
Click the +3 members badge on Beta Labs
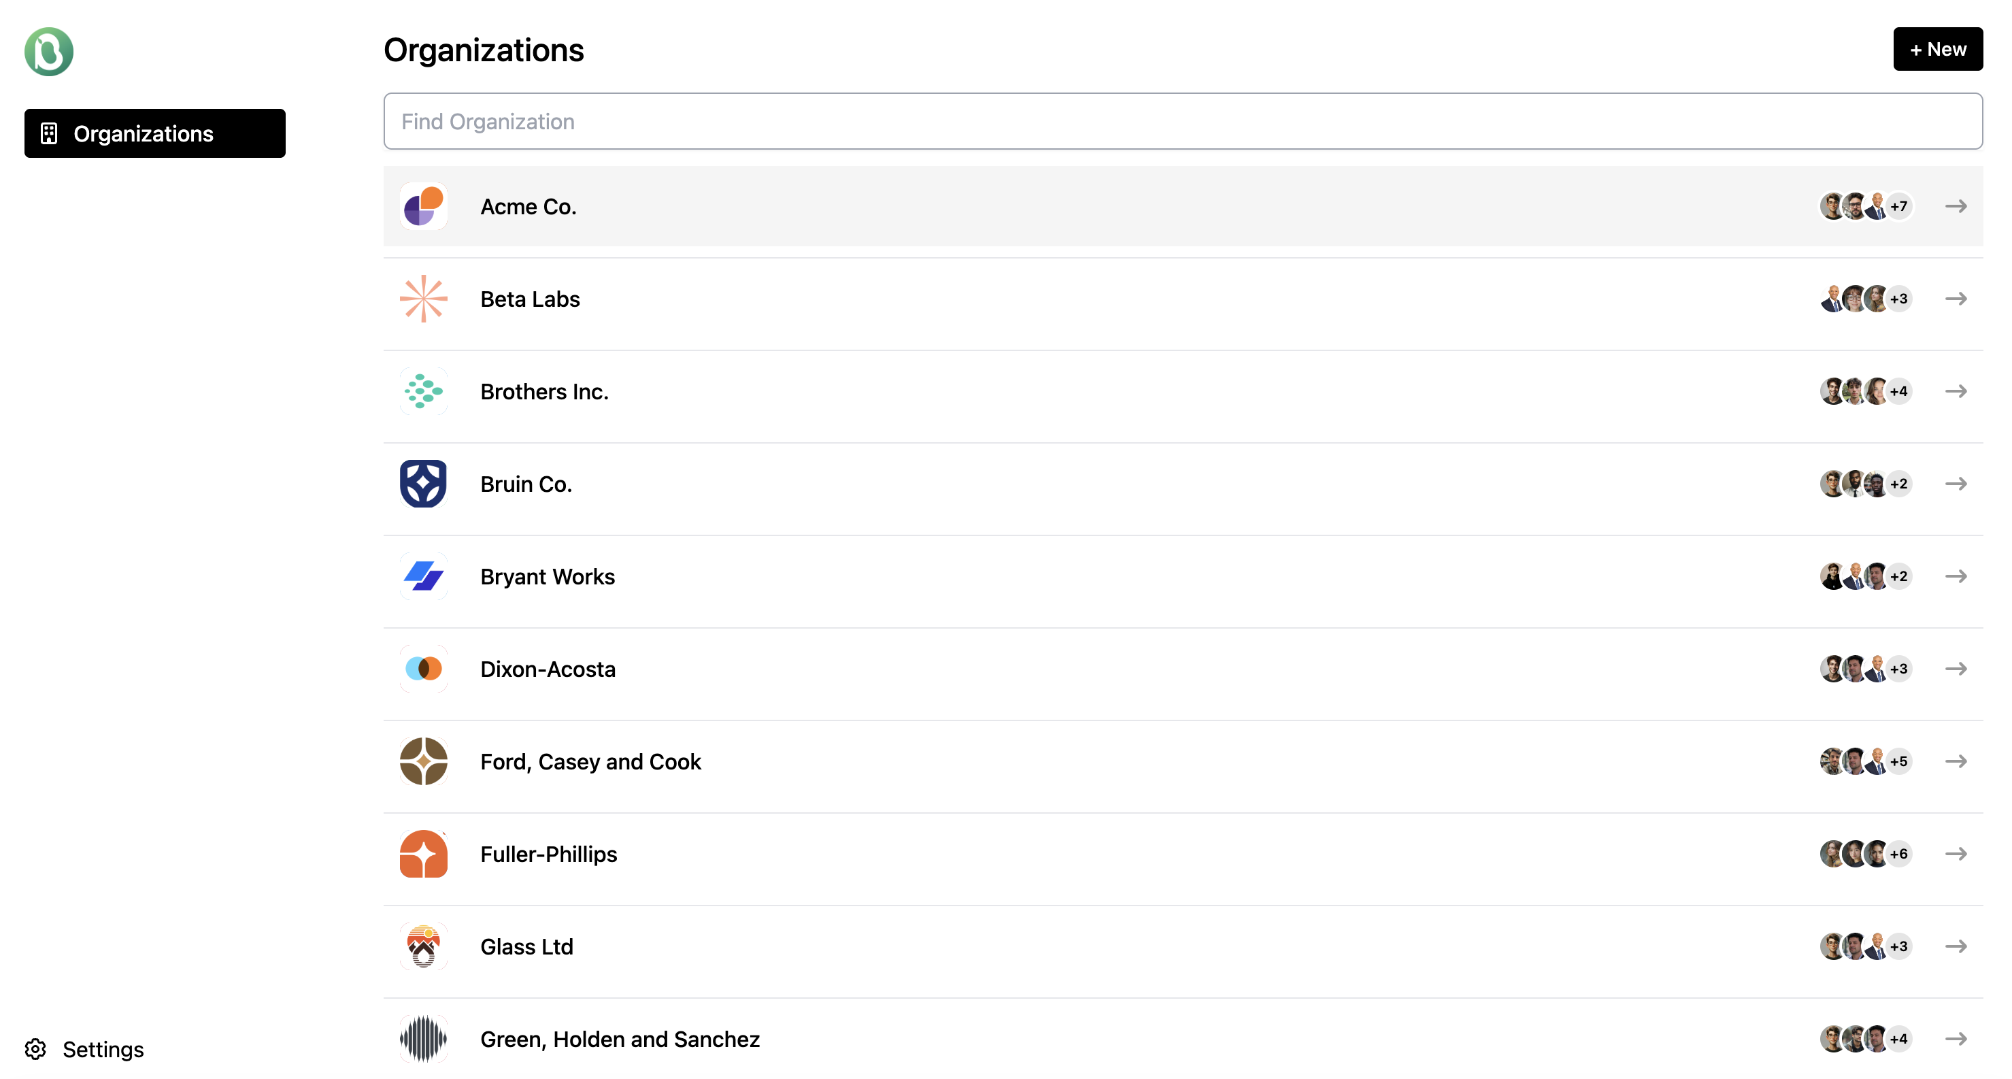[1898, 299]
